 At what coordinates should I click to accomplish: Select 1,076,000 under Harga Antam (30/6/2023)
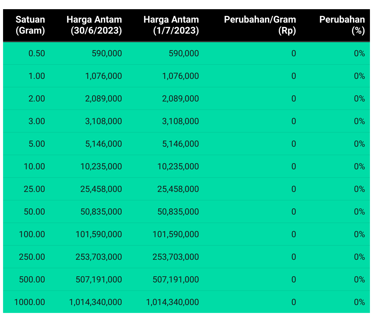click(x=104, y=76)
